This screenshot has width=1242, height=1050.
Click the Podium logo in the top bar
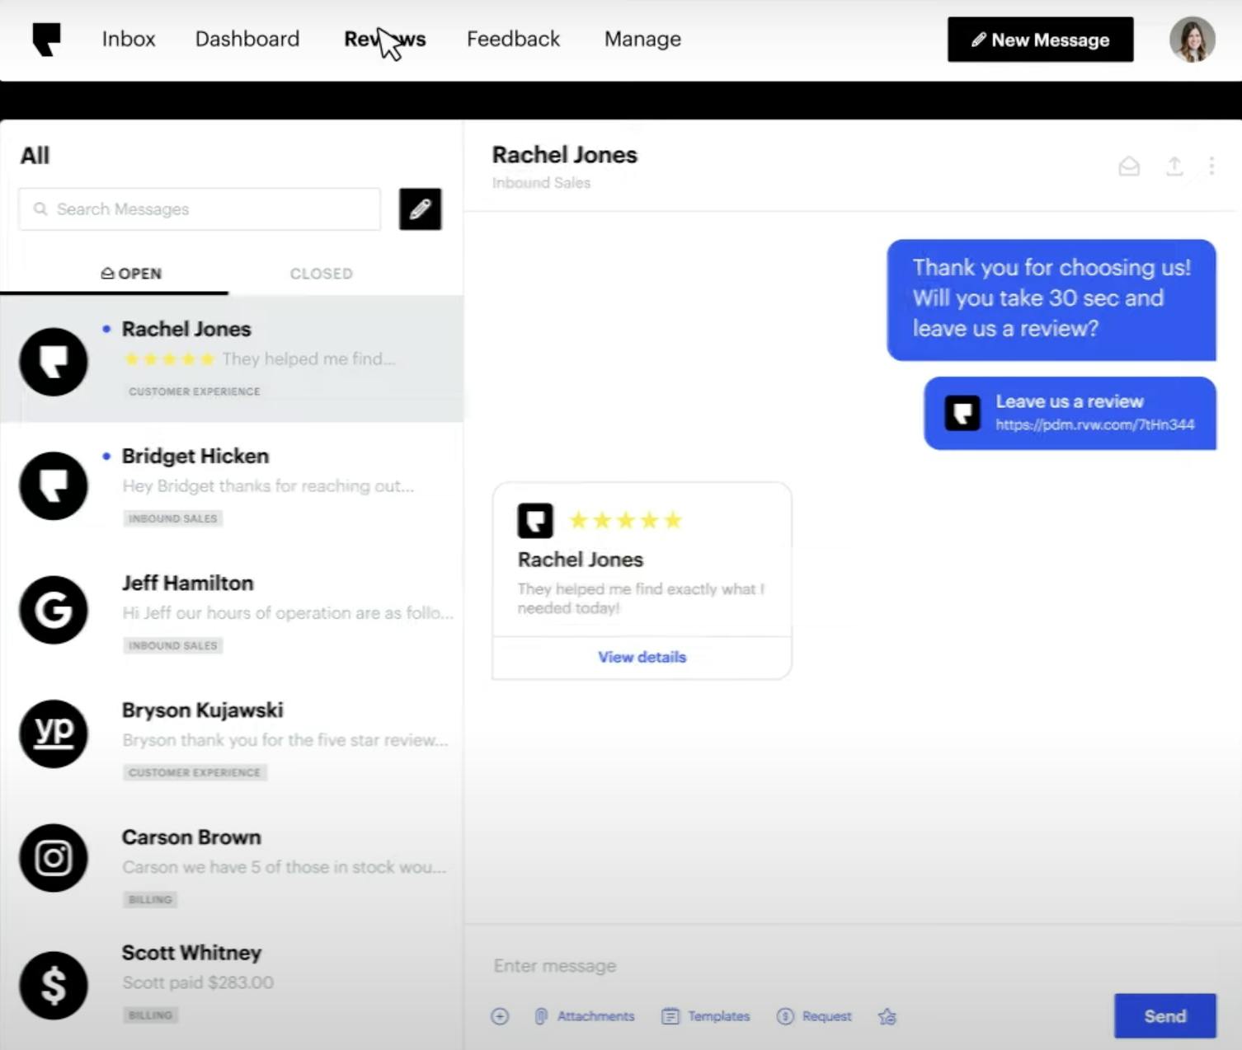(47, 39)
